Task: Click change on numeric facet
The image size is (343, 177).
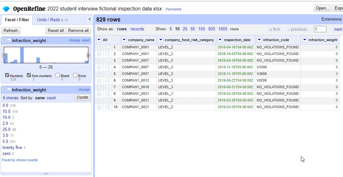Action: [74, 40]
